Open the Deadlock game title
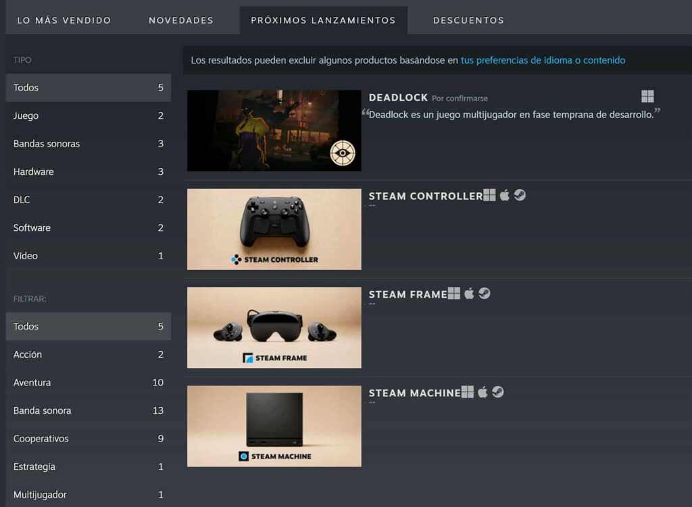Viewport: 692px width, 507px height. click(x=398, y=97)
